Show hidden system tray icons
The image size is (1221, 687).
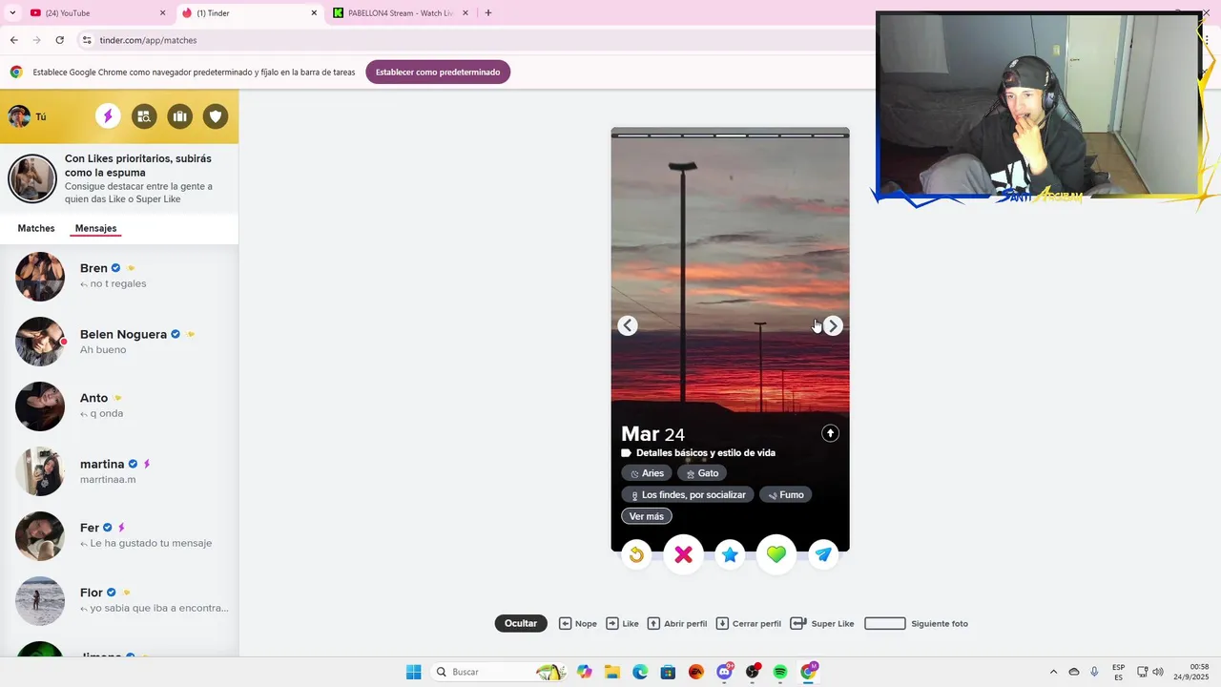1053,672
